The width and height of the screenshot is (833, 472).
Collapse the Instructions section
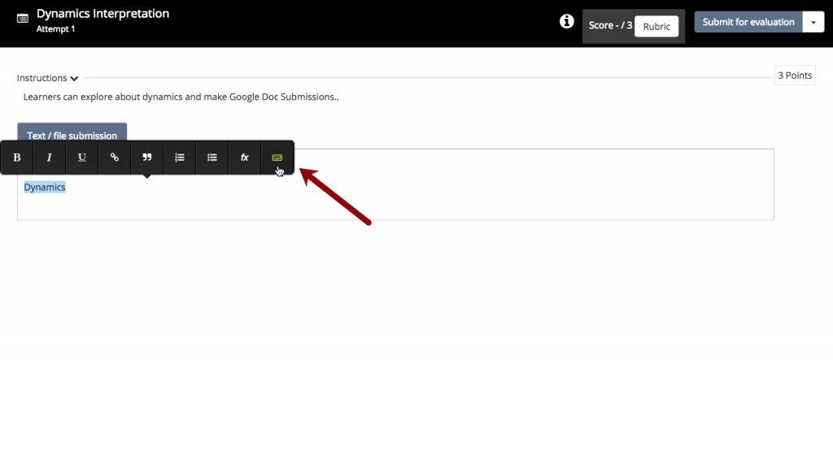tap(47, 78)
